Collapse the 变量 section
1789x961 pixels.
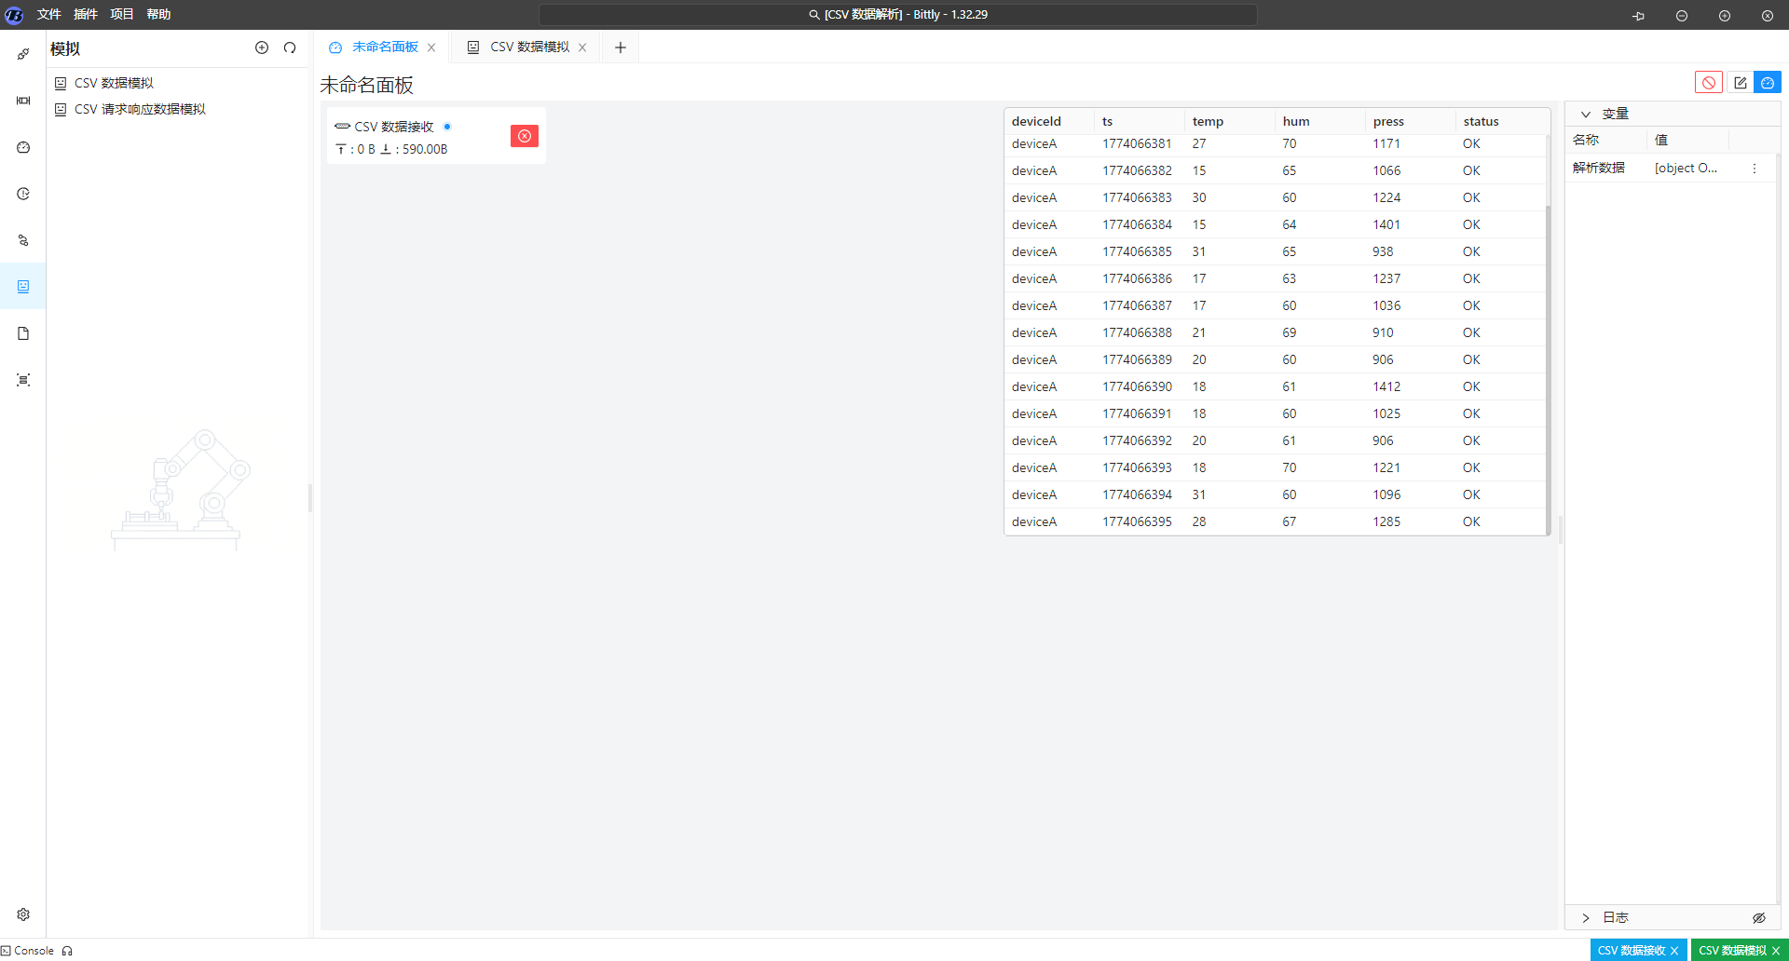[x=1586, y=115]
